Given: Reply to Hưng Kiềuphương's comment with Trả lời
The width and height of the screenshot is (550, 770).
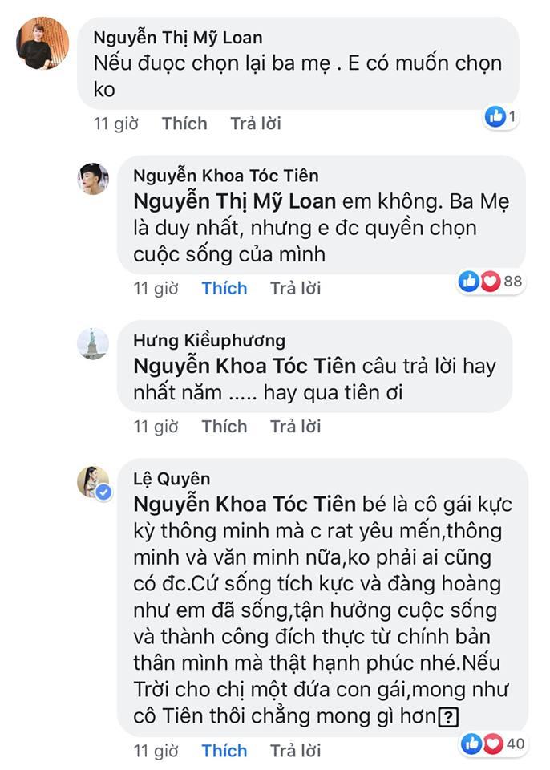Looking at the screenshot, I should tap(294, 426).
